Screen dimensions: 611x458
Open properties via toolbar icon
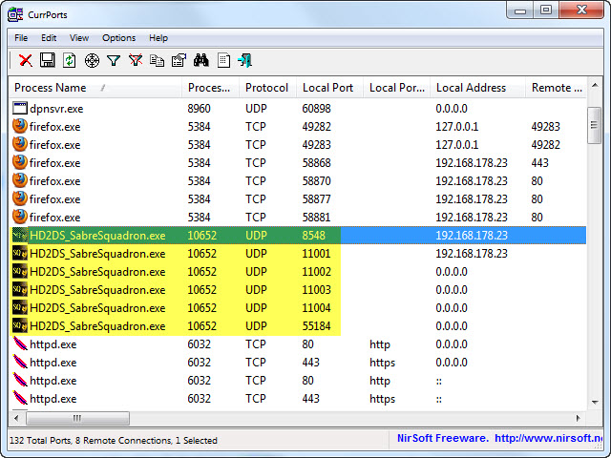point(179,61)
